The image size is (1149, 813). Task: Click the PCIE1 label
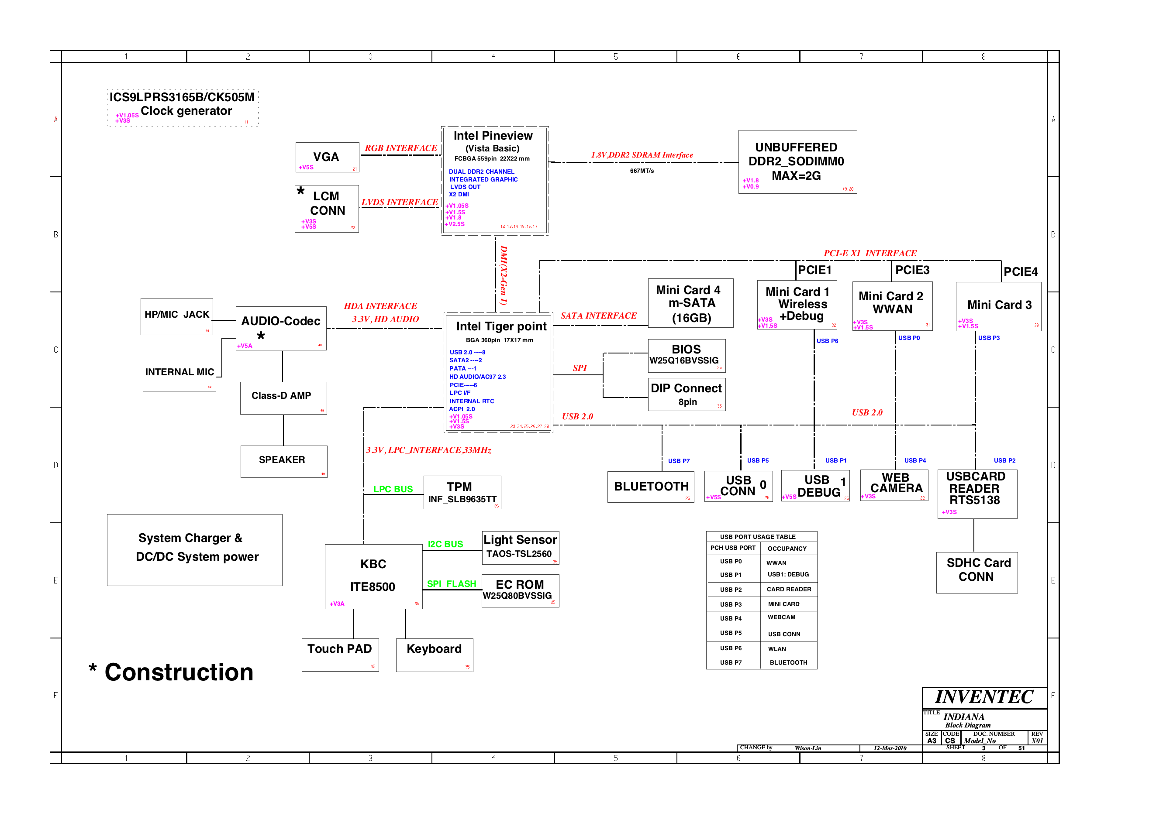coord(815,270)
